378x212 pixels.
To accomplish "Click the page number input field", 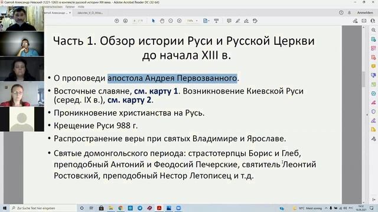I will (135, 21).
